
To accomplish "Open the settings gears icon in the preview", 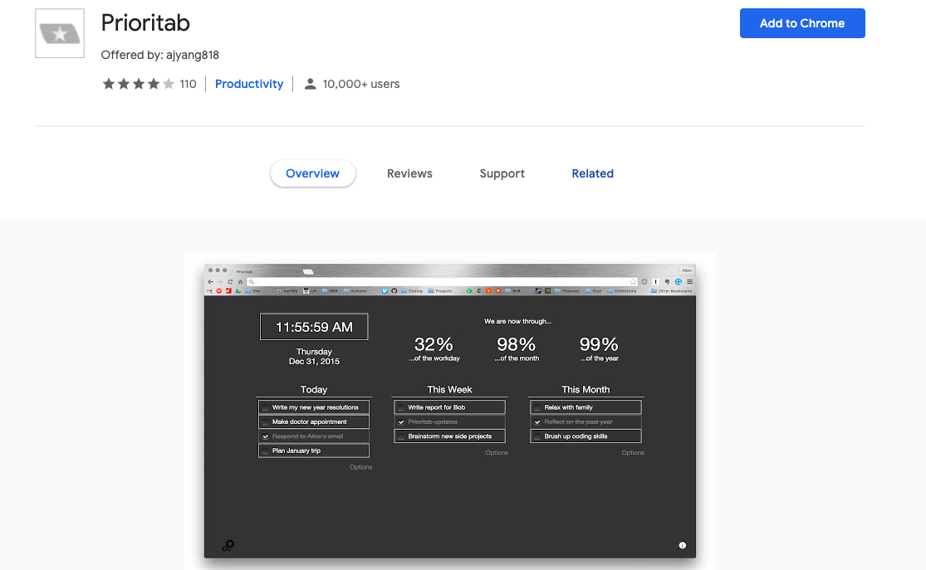I will (228, 545).
